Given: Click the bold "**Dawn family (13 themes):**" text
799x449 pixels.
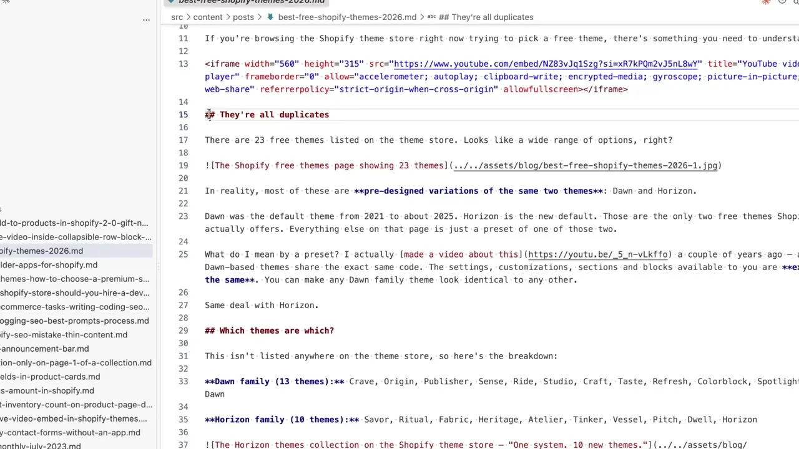Looking at the screenshot, I should [x=275, y=382].
